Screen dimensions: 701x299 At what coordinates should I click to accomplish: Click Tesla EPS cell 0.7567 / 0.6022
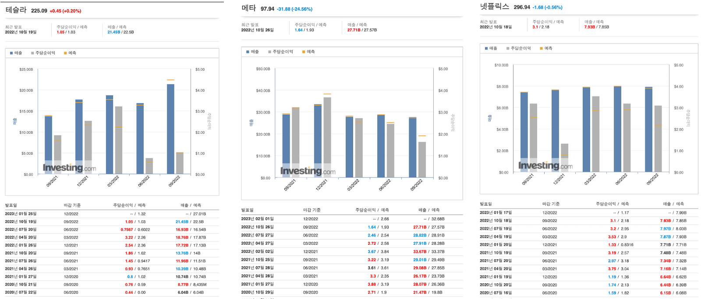[135, 229]
